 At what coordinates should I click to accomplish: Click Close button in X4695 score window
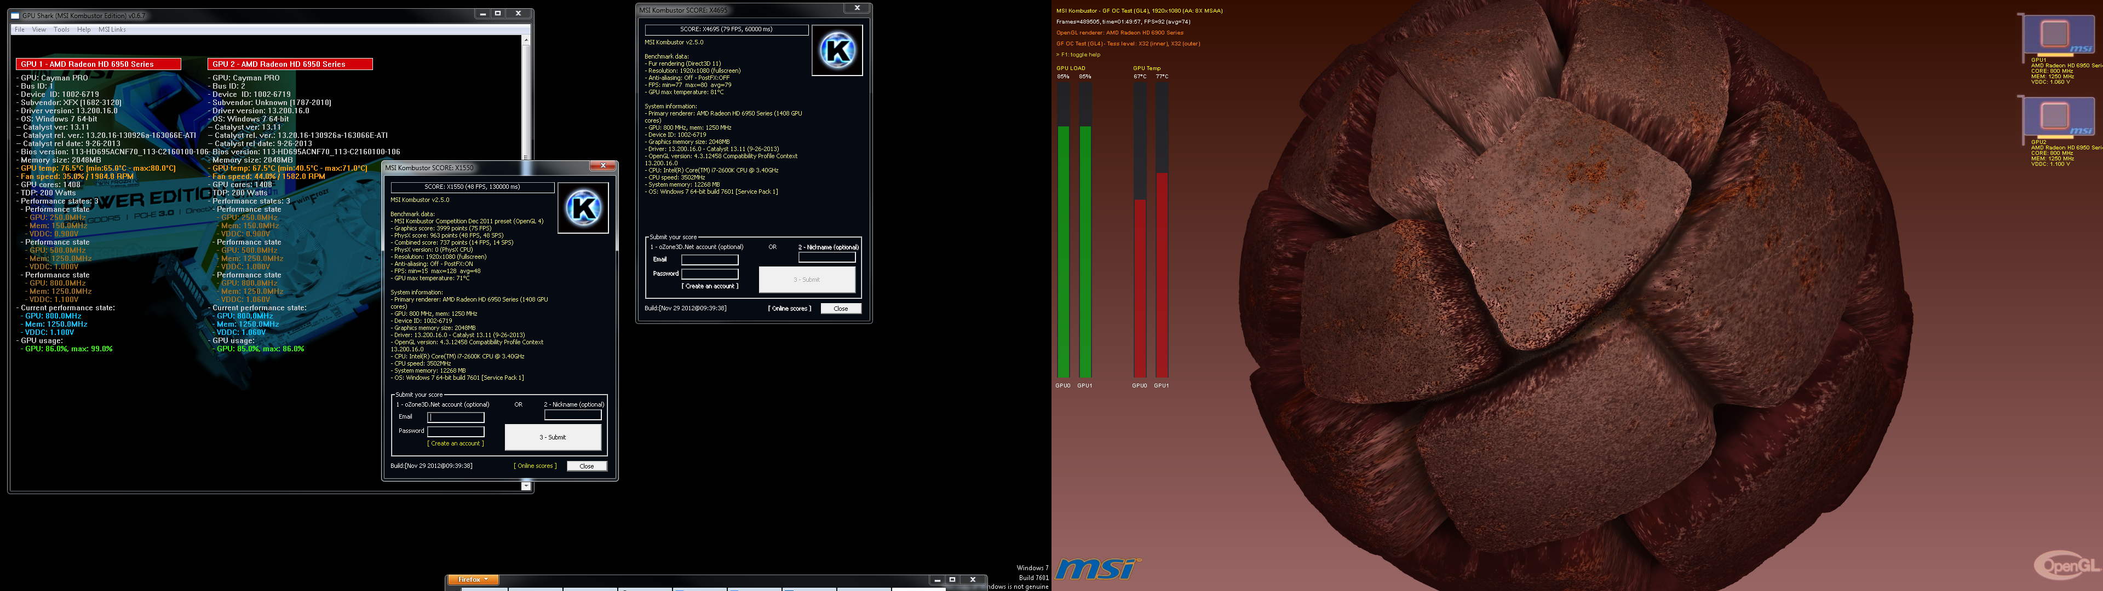point(841,309)
